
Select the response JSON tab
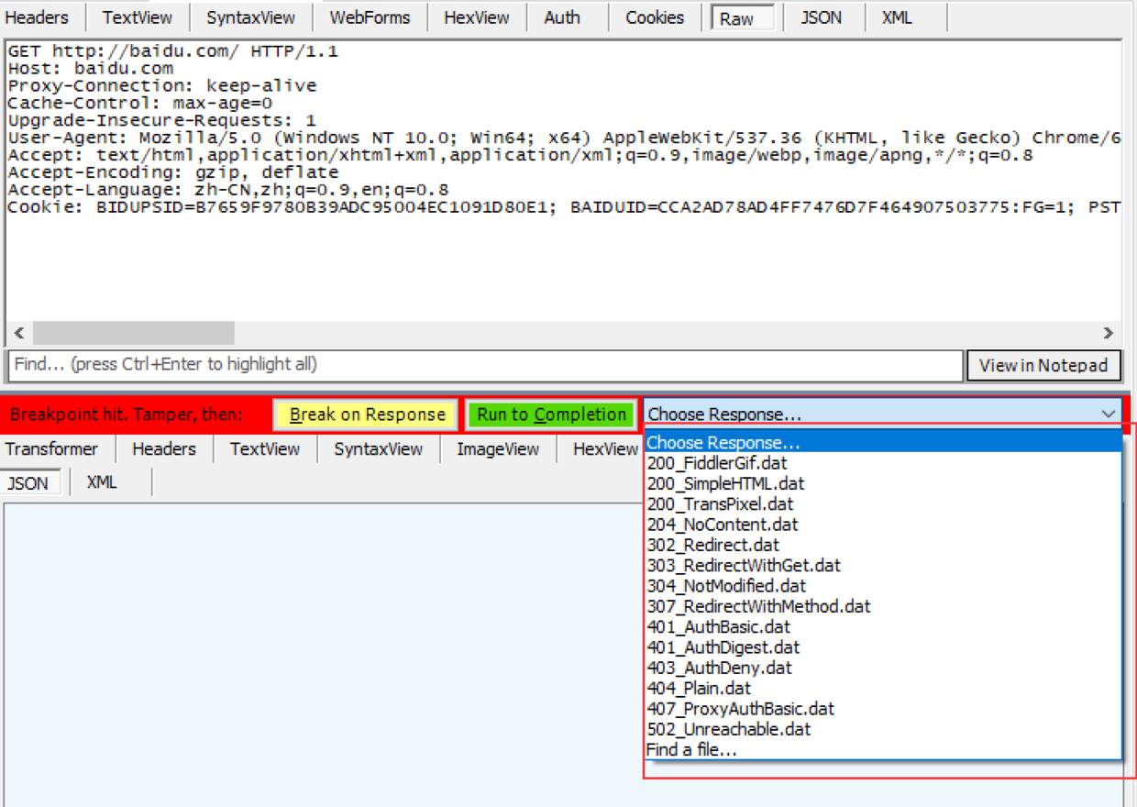pos(28,482)
